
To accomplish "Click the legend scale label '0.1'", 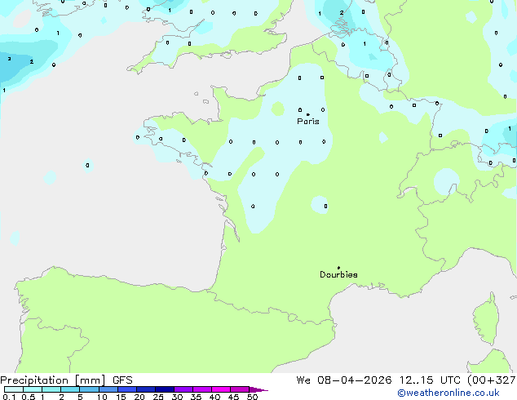I will pyautogui.click(x=9, y=397).
